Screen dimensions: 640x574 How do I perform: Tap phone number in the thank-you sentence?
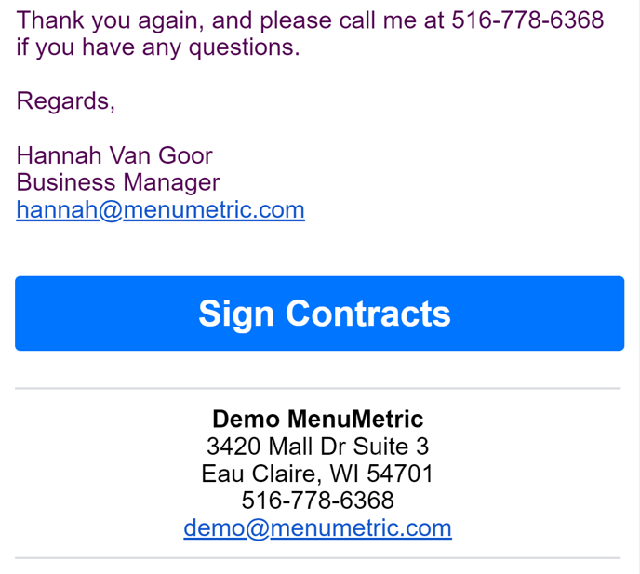tap(527, 20)
